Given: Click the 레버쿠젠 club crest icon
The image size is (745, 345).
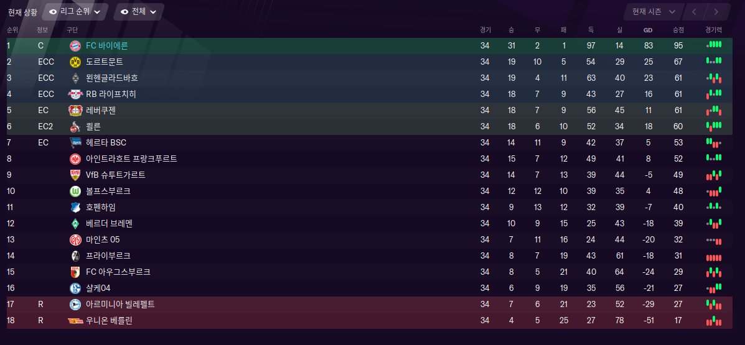Looking at the screenshot, I should (75, 110).
